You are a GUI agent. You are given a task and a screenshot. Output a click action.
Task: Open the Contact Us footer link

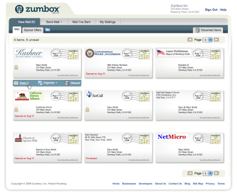(x=175, y=184)
